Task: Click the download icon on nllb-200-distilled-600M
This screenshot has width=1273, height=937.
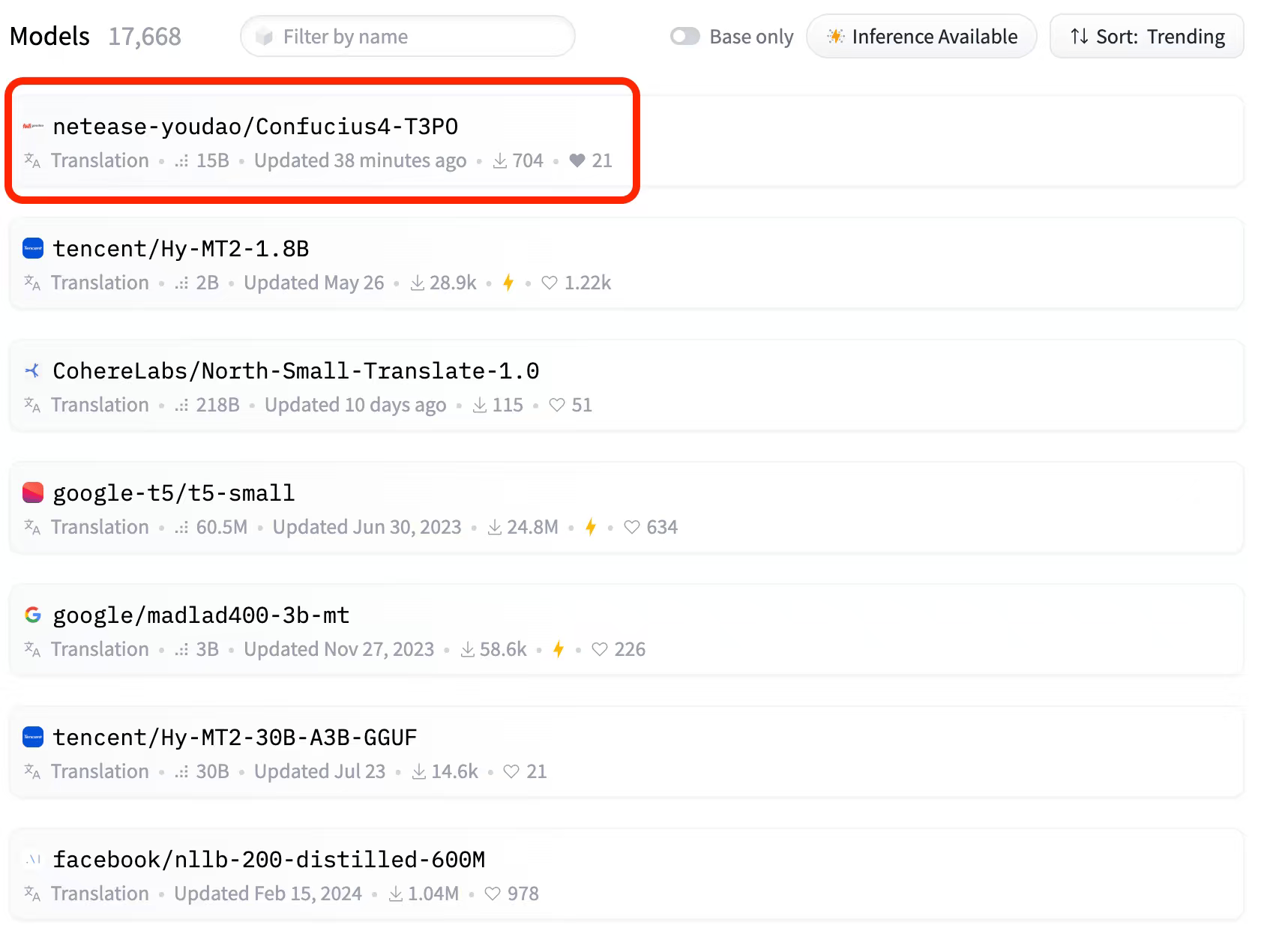Action: pyautogui.click(x=396, y=894)
